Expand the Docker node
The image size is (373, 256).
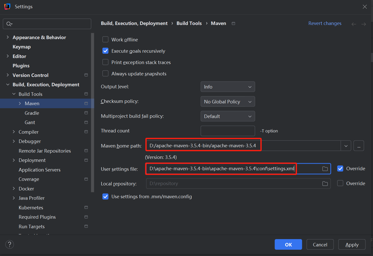(14, 188)
